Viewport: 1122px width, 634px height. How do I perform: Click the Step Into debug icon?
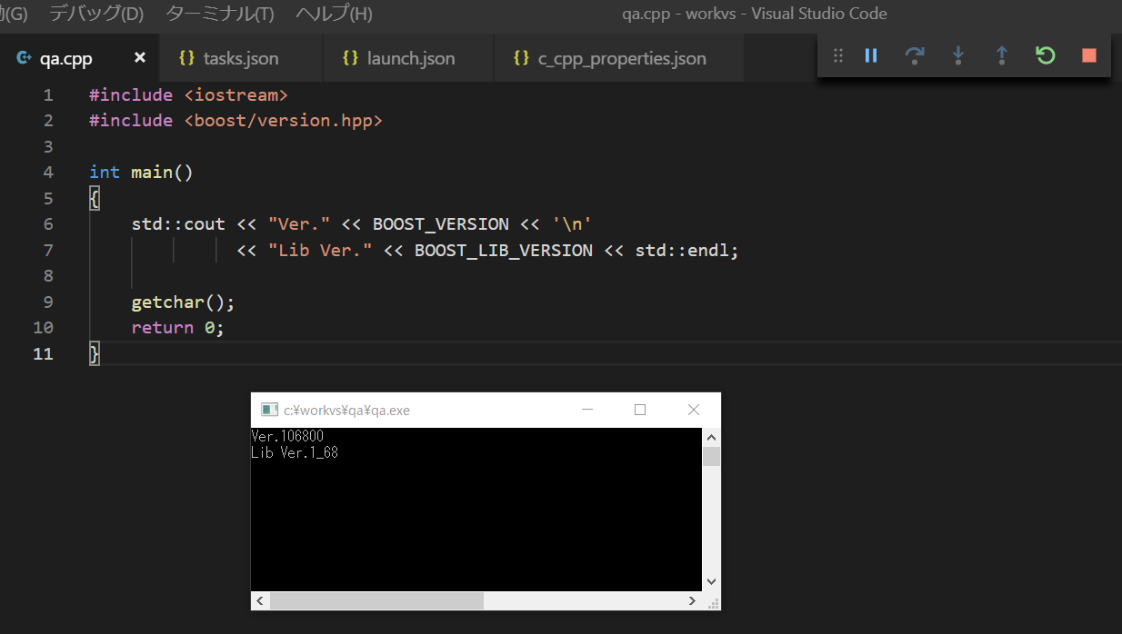click(957, 55)
